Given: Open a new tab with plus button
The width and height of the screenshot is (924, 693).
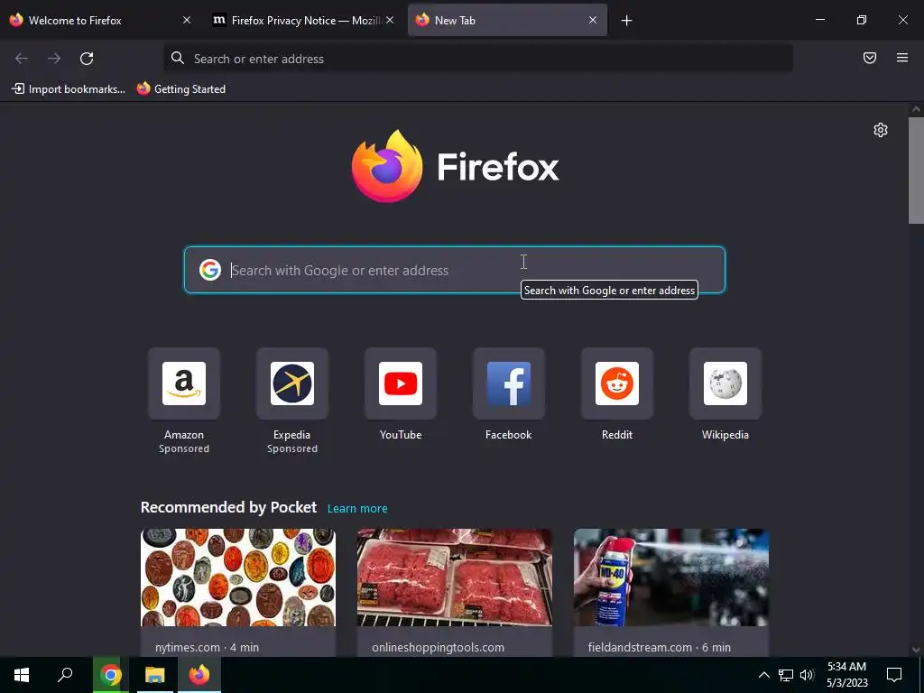Looking at the screenshot, I should click(626, 21).
